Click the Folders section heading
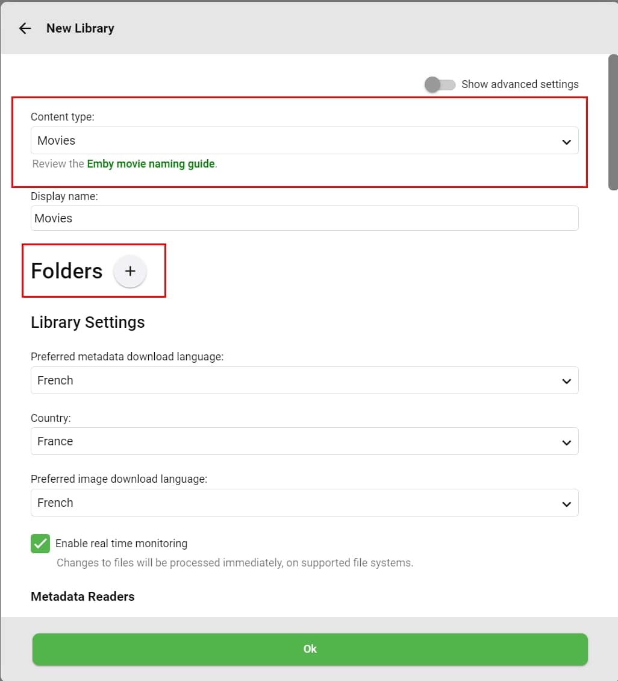This screenshot has height=681, width=618. (x=67, y=271)
